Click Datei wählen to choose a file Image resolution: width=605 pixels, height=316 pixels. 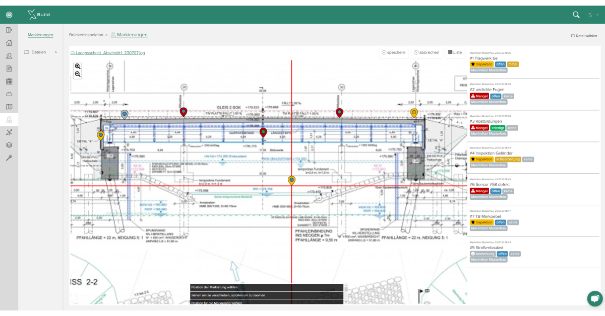point(584,36)
